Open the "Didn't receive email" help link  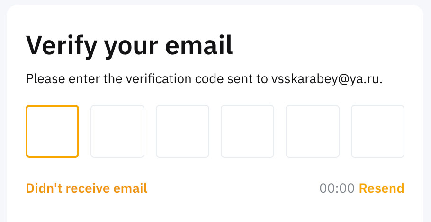(86, 188)
